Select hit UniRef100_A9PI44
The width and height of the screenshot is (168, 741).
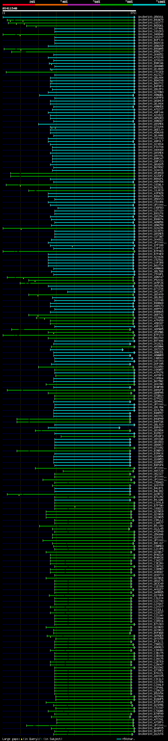(x=151, y=113)
